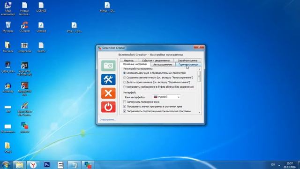300x169 pixels.
Task: Select the Юзуб folder on the desktop
Action: (x=7, y=147)
